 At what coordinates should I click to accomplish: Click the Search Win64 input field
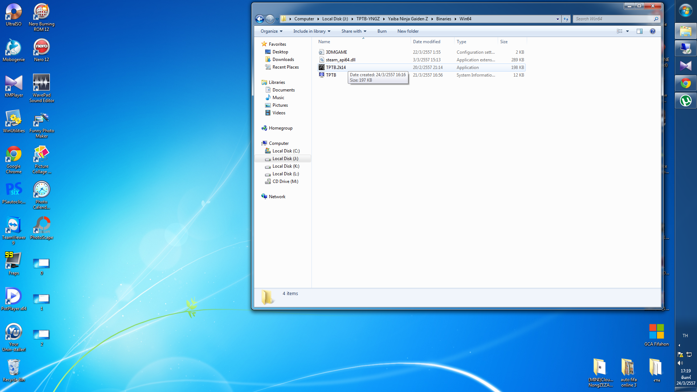[614, 19]
